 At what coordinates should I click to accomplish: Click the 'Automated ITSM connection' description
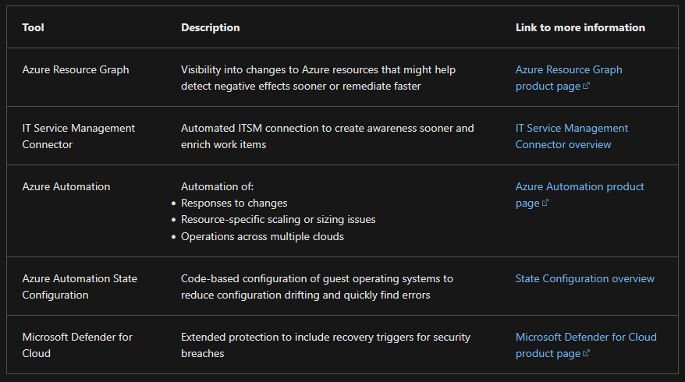pos(327,136)
